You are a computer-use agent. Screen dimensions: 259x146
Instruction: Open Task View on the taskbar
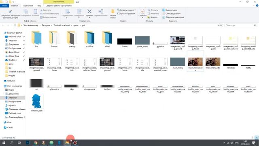19,143
